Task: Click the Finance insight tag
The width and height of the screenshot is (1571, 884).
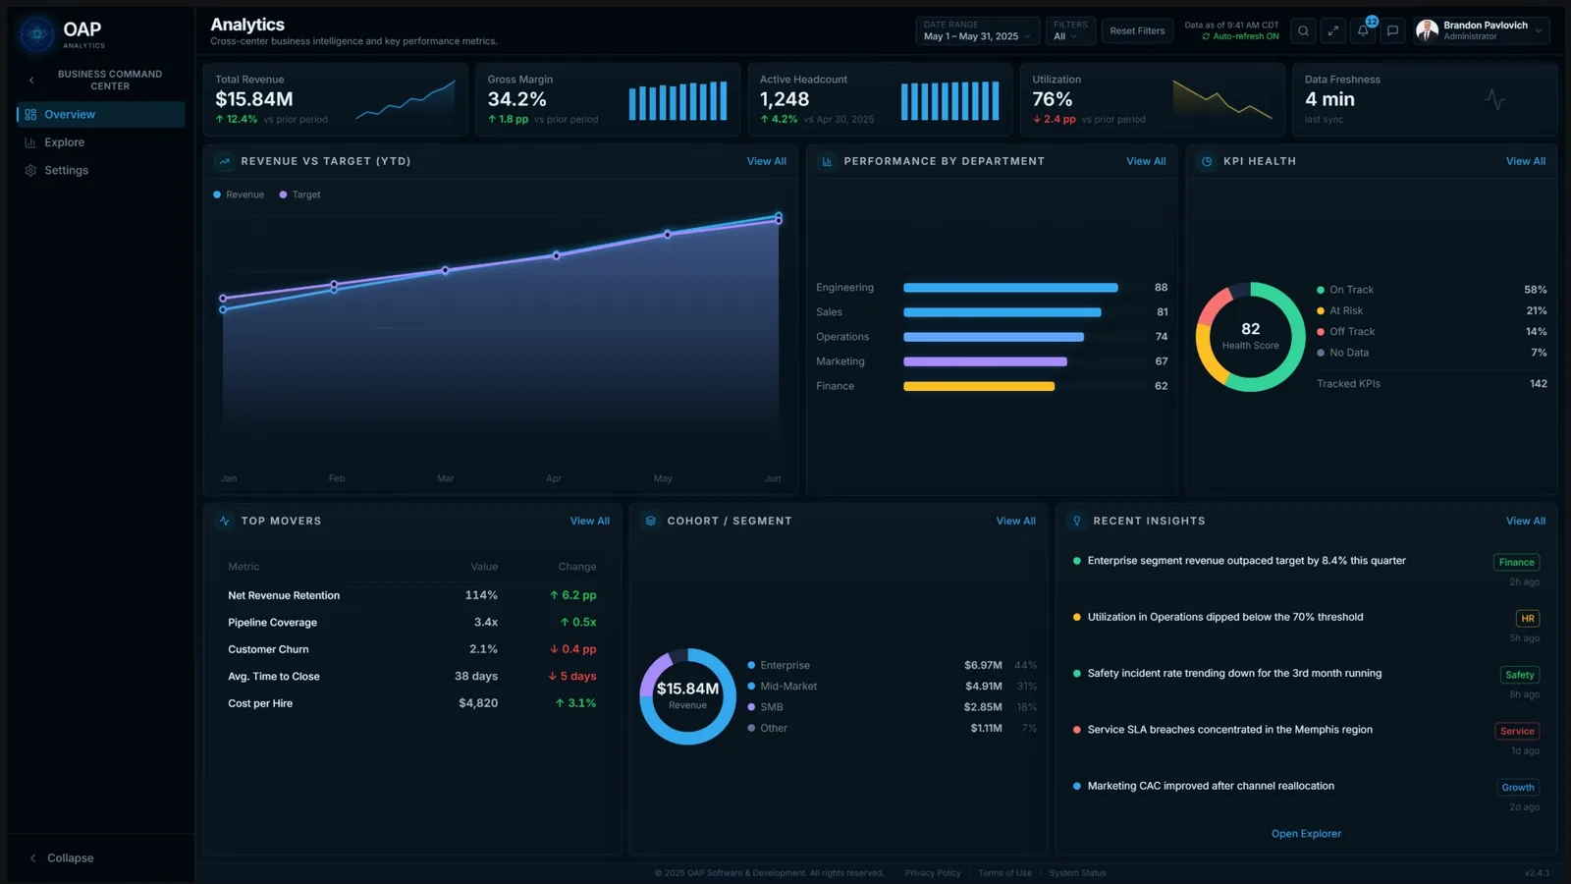Action: (1516, 563)
